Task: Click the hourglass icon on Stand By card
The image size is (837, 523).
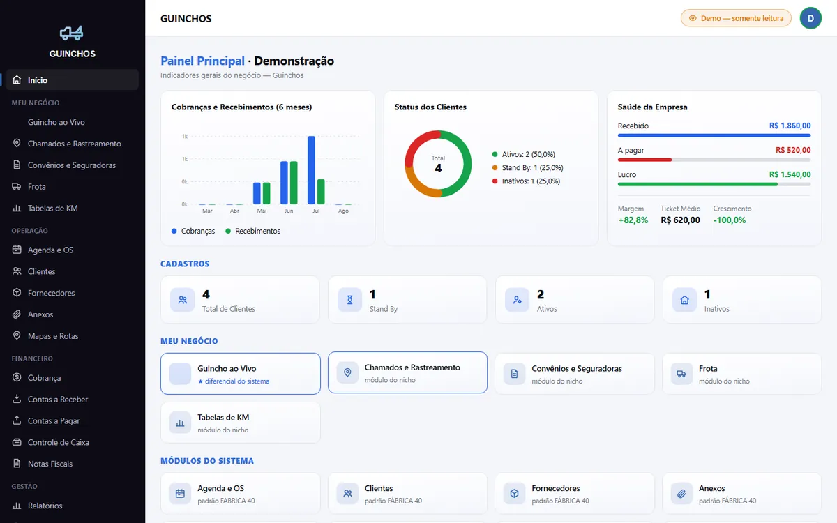Action: click(349, 300)
